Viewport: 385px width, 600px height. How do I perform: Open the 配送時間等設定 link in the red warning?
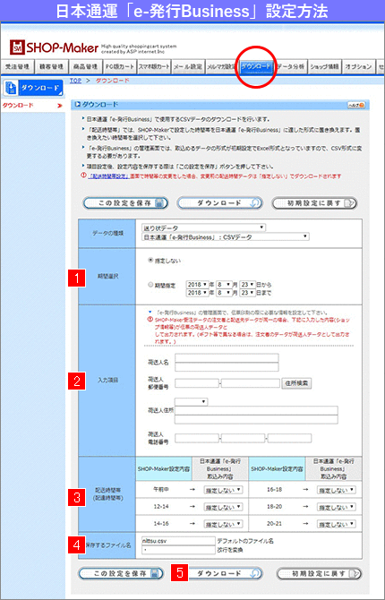coord(108,176)
